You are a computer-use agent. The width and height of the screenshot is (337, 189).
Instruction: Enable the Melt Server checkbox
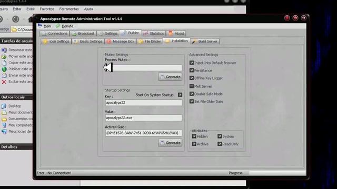(x=192, y=86)
